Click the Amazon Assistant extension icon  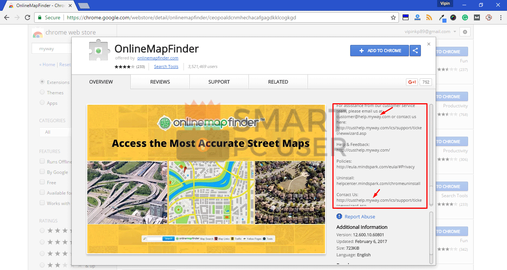pyautogui.click(x=417, y=17)
